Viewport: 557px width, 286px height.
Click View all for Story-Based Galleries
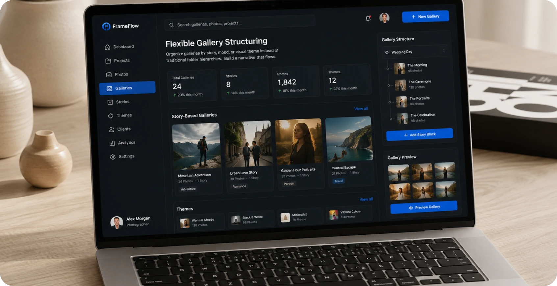tap(361, 108)
